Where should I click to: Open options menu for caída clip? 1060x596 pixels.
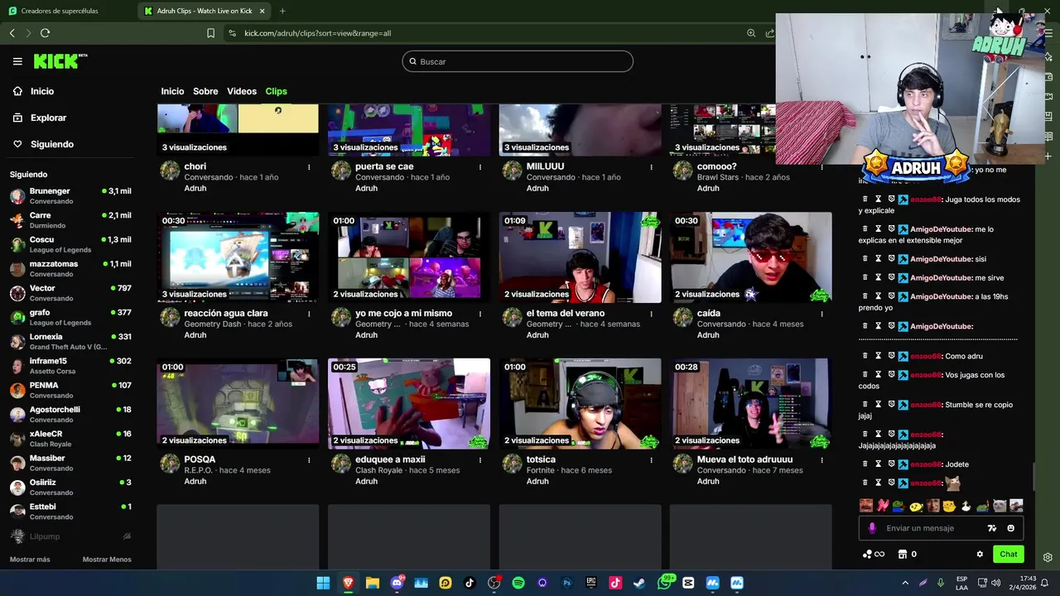tap(822, 314)
